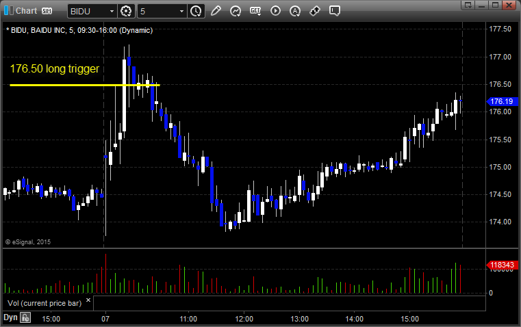521x327 pixels.
Task: Minimize the chart window
Action: tap(482, 5)
